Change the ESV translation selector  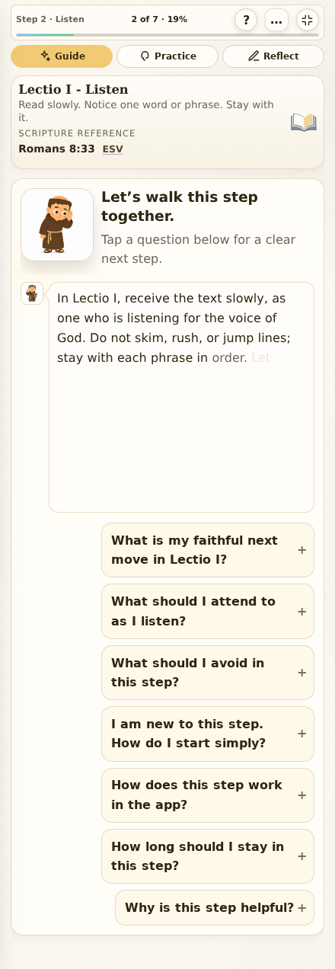pyautogui.click(x=113, y=149)
